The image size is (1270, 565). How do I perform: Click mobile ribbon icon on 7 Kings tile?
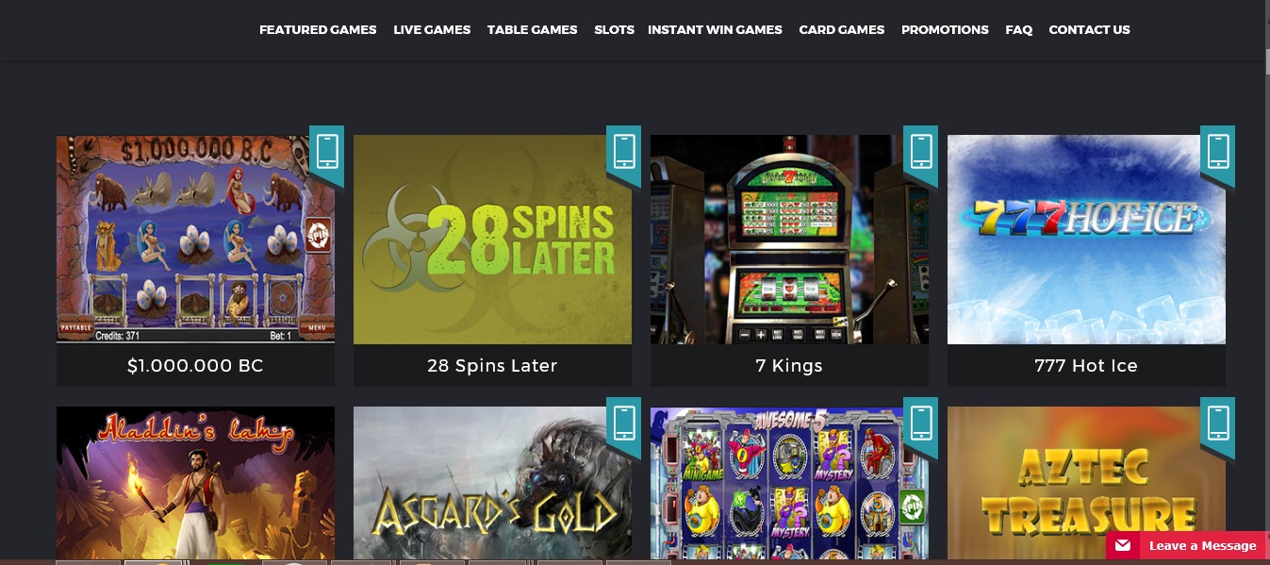click(920, 153)
